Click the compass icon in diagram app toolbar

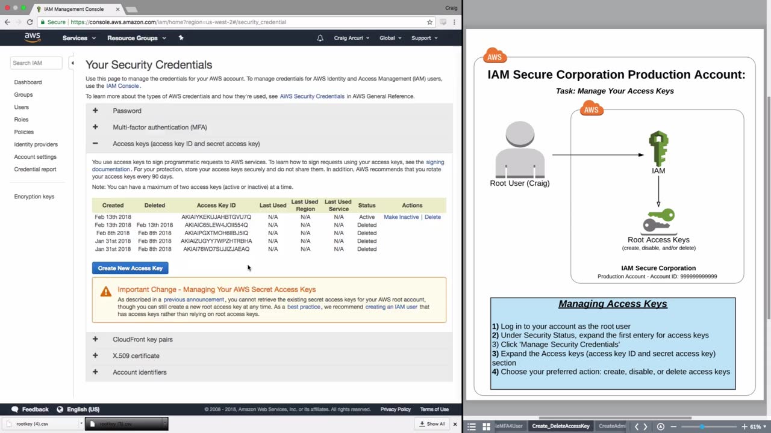coord(661,426)
